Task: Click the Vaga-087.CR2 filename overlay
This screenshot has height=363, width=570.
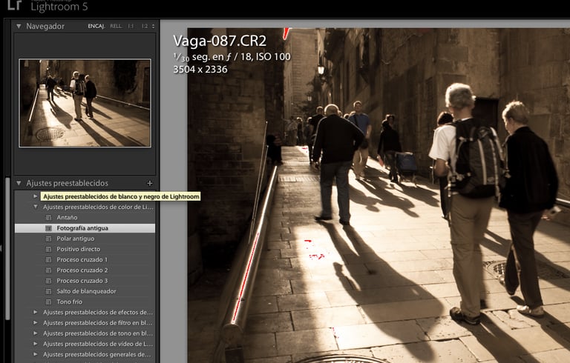Action: pyautogui.click(x=220, y=41)
